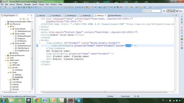
Task: Maximize the Project Explorer panel
Action: coord(31,15)
